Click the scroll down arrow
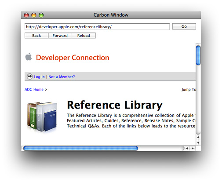 click(198, 142)
